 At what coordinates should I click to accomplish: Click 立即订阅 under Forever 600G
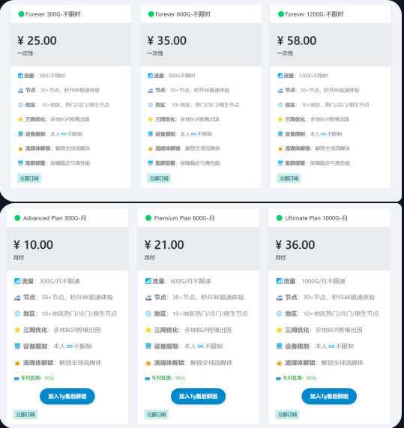pyautogui.click(x=159, y=178)
